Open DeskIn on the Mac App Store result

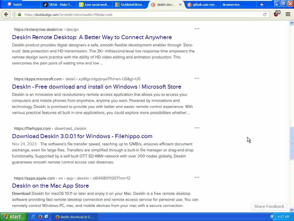pyautogui.click(x=51, y=186)
